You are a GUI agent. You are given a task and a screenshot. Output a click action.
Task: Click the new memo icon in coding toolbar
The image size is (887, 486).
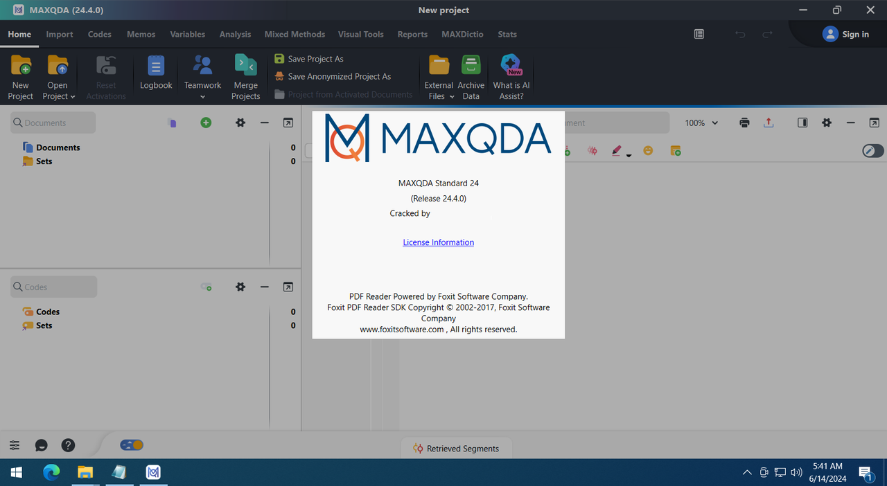[676, 150]
